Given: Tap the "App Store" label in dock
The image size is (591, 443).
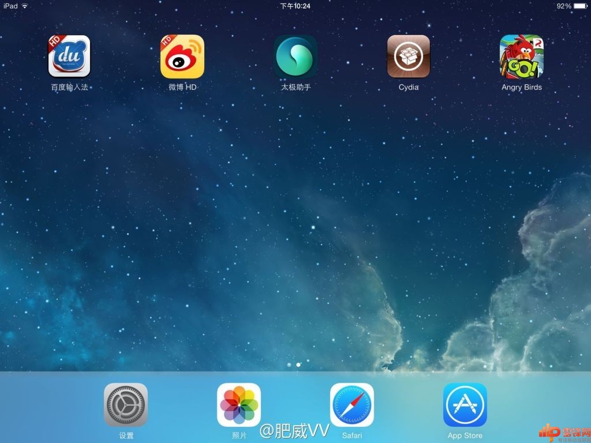Looking at the screenshot, I should [x=465, y=436].
